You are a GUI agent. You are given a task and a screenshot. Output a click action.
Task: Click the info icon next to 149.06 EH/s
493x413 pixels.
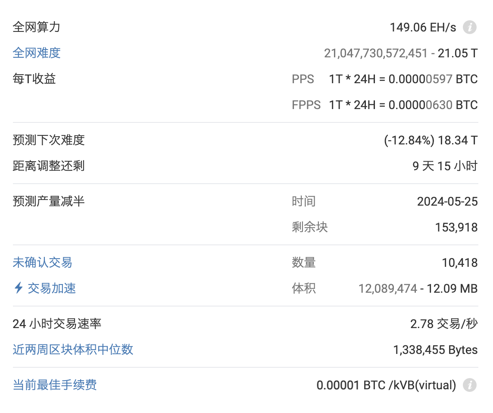(x=469, y=27)
